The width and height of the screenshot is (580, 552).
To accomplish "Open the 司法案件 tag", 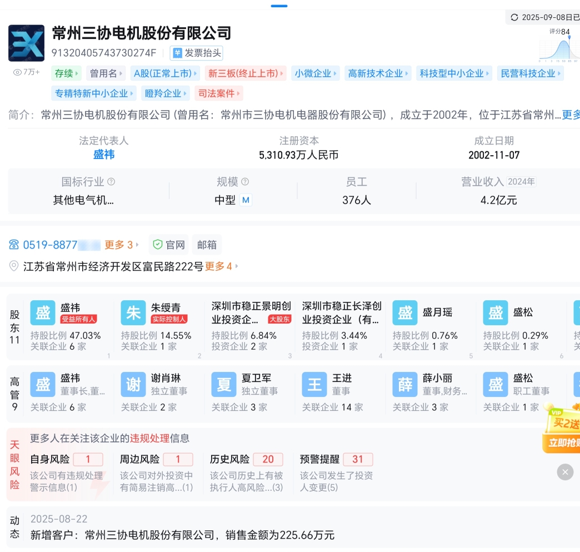I will click(219, 93).
